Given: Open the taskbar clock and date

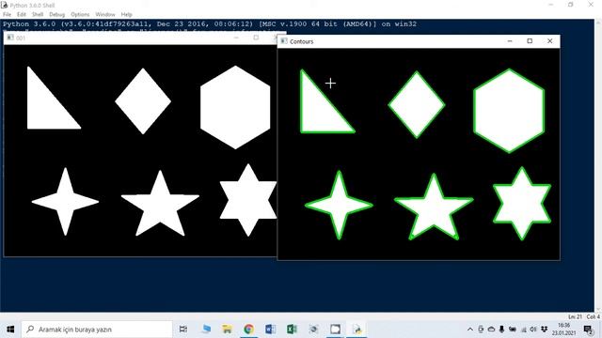Looking at the screenshot, I should click(563, 330).
